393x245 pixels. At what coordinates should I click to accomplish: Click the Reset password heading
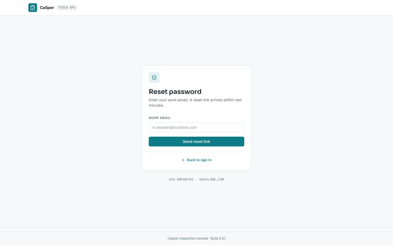(x=175, y=92)
